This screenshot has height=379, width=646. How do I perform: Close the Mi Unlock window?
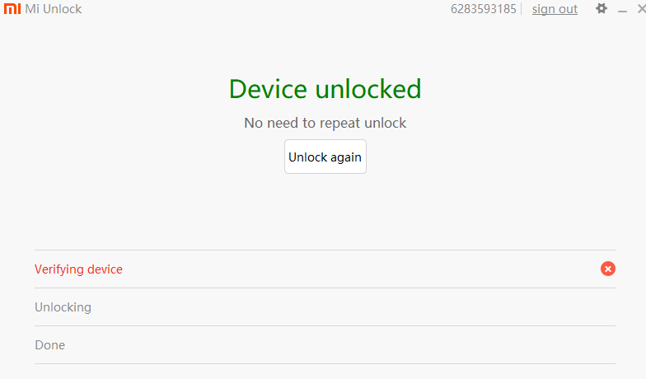click(x=641, y=8)
